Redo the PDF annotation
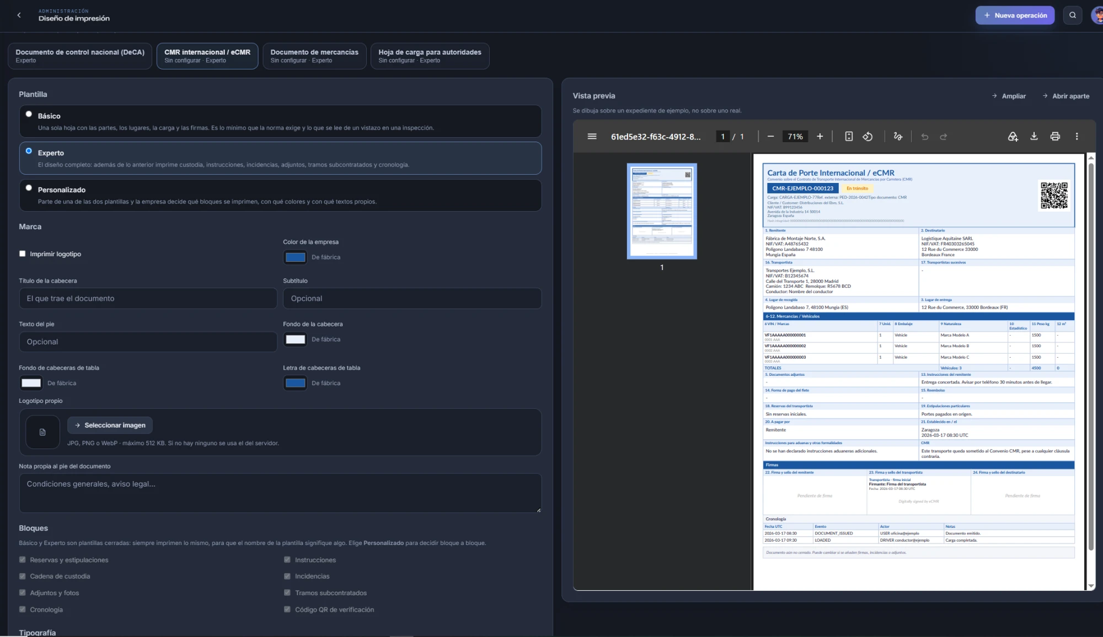Image resolution: width=1103 pixels, height=637 pixels. click(x=944, y=137)
